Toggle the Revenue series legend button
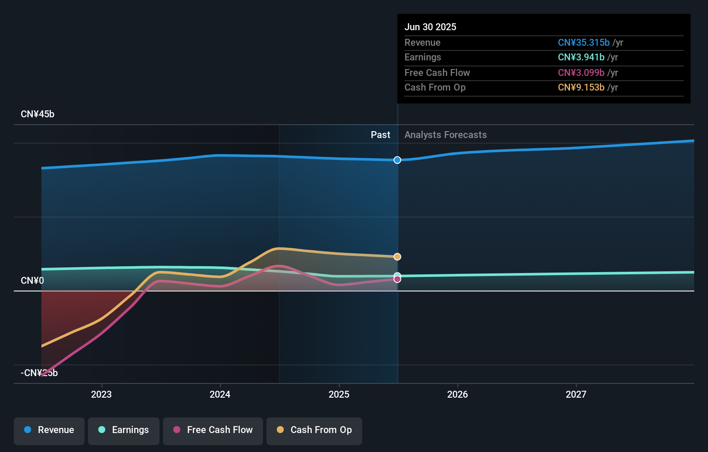The height and width of the screenshot is (452, 708). 49,431
